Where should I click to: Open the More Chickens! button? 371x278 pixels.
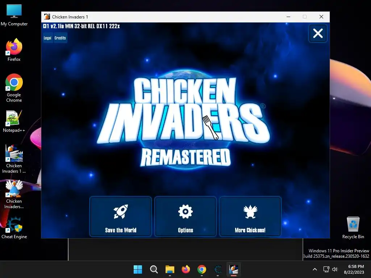coord(250,216)
